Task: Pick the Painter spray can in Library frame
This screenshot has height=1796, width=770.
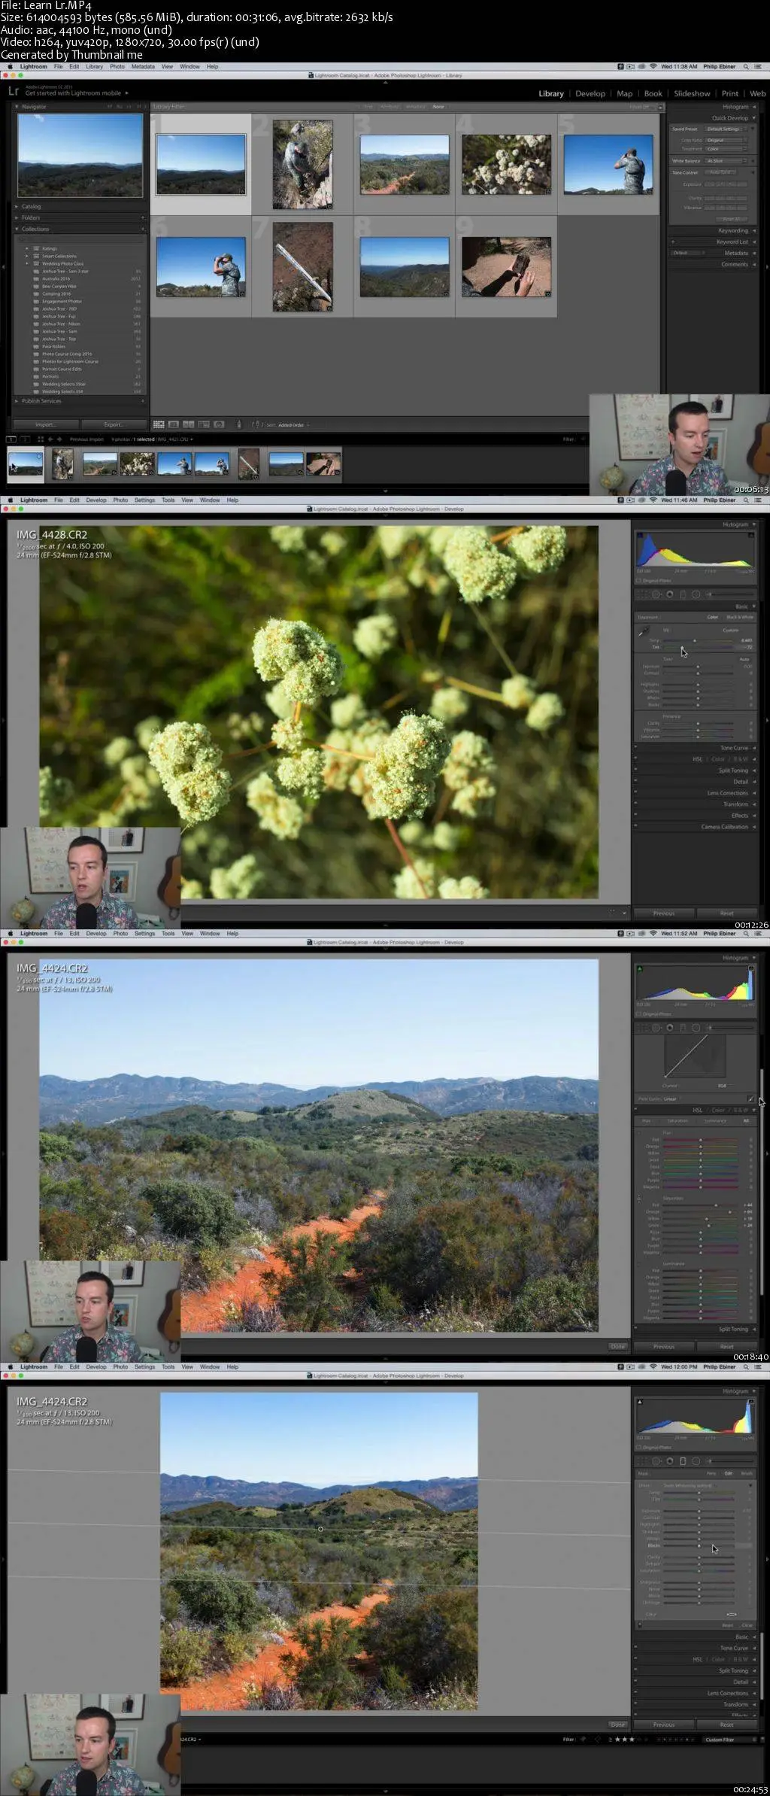Action: 239,424
